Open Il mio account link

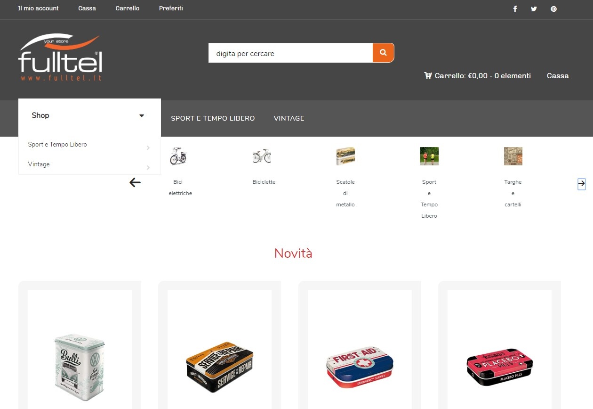pyautogui.click(x=39, y=8)
